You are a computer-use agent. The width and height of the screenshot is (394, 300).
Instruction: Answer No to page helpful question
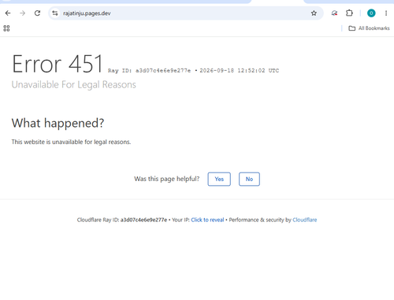249,179
